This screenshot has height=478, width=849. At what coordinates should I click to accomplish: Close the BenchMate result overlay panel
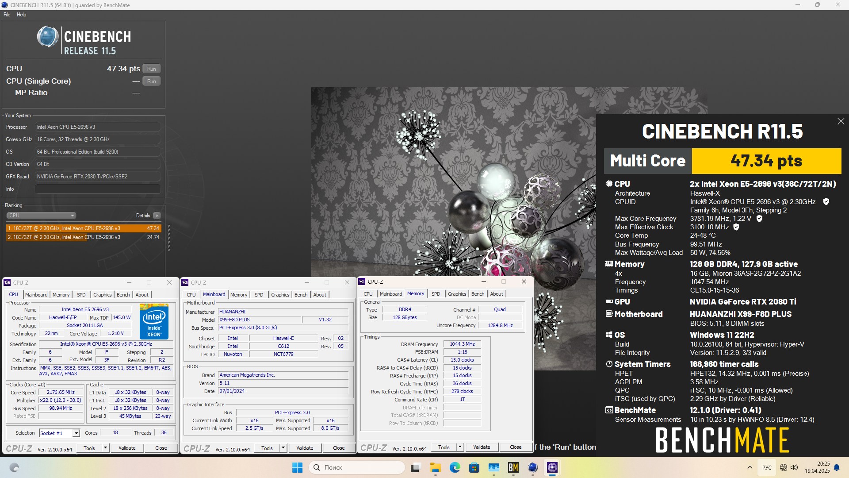(x=841, y=121)
